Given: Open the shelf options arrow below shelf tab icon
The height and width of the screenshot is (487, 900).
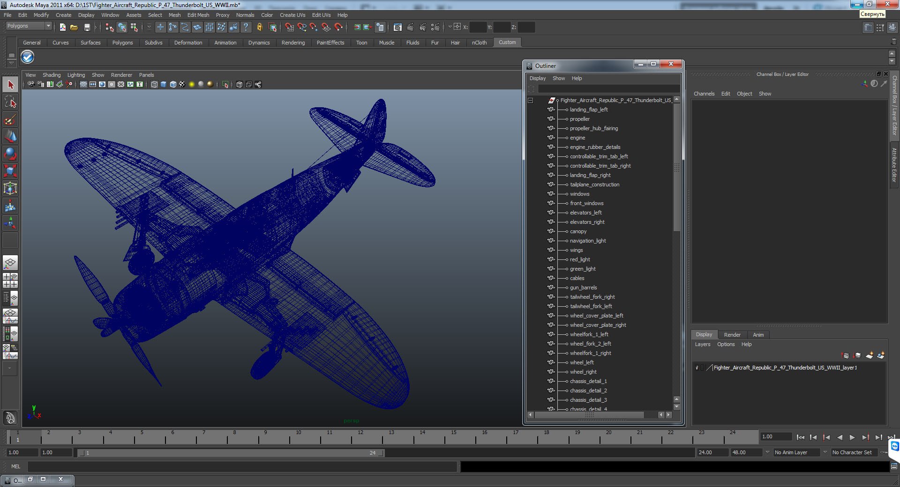Looking at the screenshot, I should tap(12, 62).
